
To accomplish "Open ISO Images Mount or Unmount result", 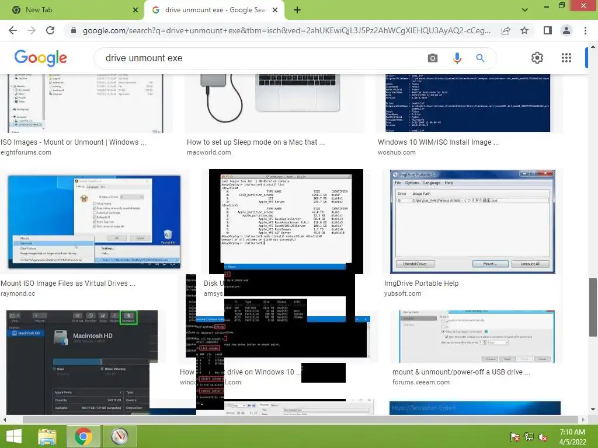I will pyautogui.click(x=73, y=142).
